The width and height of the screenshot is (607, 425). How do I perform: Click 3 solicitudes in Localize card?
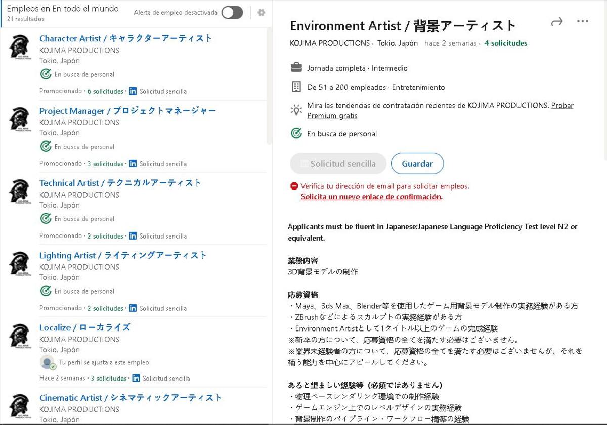(x=108, y=378)
